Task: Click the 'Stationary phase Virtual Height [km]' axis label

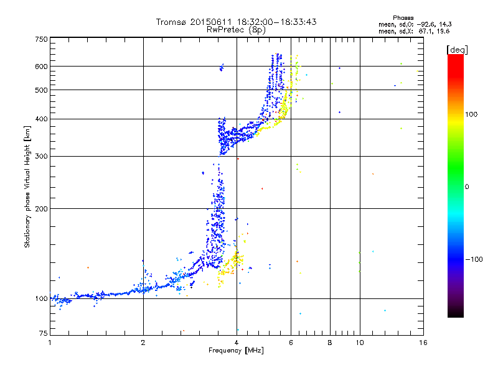Action: (x=27, y=187)
